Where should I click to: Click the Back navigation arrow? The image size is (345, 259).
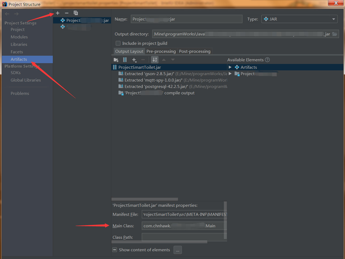(x=7, y=14)
